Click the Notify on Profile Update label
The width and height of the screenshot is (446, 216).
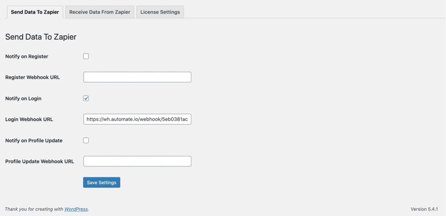pyautogui.click(x=34, y=141)
